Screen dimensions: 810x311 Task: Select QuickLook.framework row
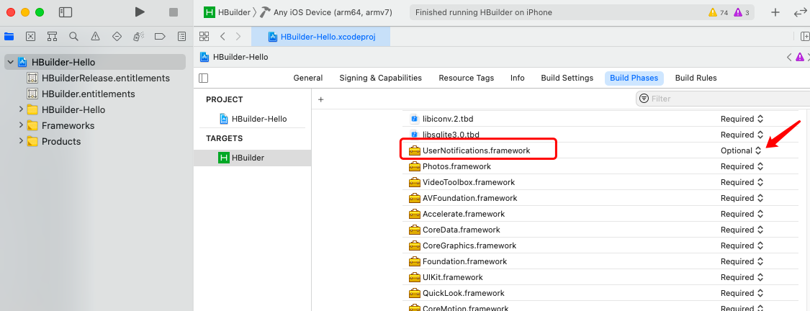[x=600, y=293]
